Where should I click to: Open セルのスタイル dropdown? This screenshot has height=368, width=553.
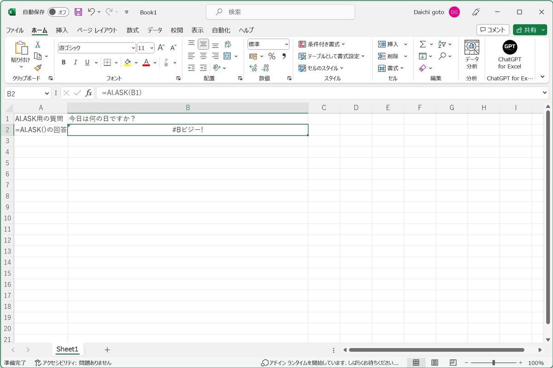point(321,68)
